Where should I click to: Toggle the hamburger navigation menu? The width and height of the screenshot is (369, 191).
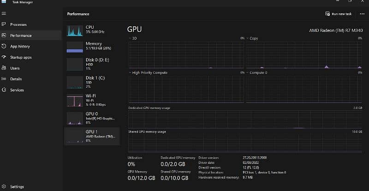coord(4,14)
